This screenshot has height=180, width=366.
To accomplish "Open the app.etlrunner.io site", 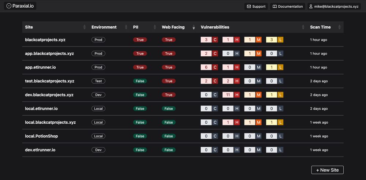I will coord(40,67).
